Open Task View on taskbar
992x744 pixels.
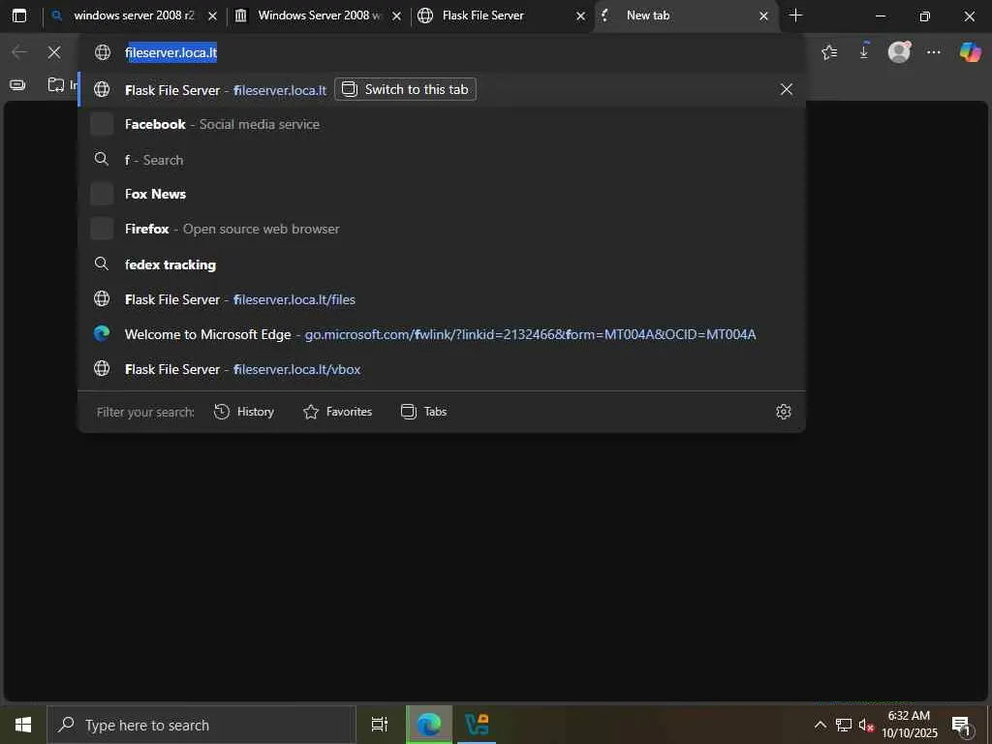click(380, 725)
